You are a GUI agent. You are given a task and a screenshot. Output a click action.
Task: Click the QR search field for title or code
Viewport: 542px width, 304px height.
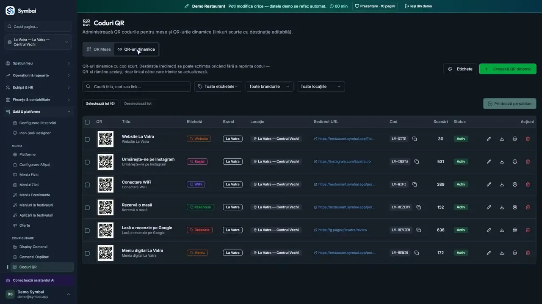point(136,87)
